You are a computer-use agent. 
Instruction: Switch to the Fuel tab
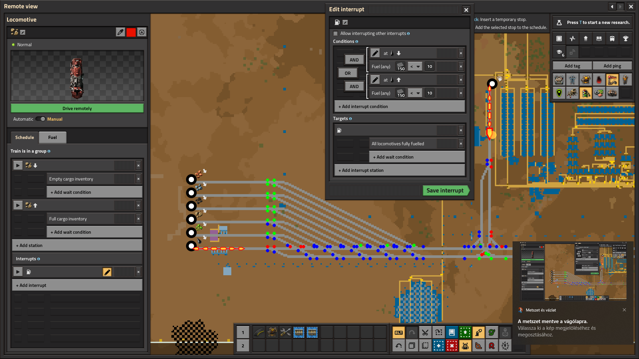click(x=52, y=138)
